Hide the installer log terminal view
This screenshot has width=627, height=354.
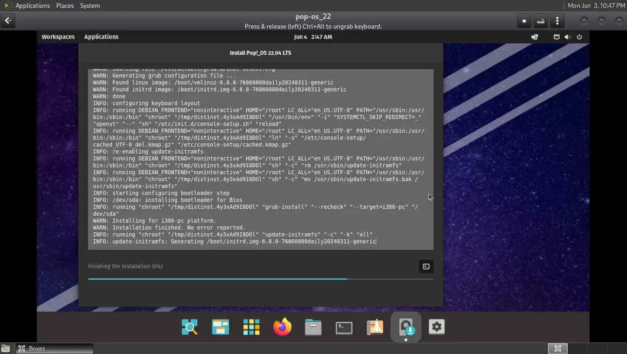426,266
